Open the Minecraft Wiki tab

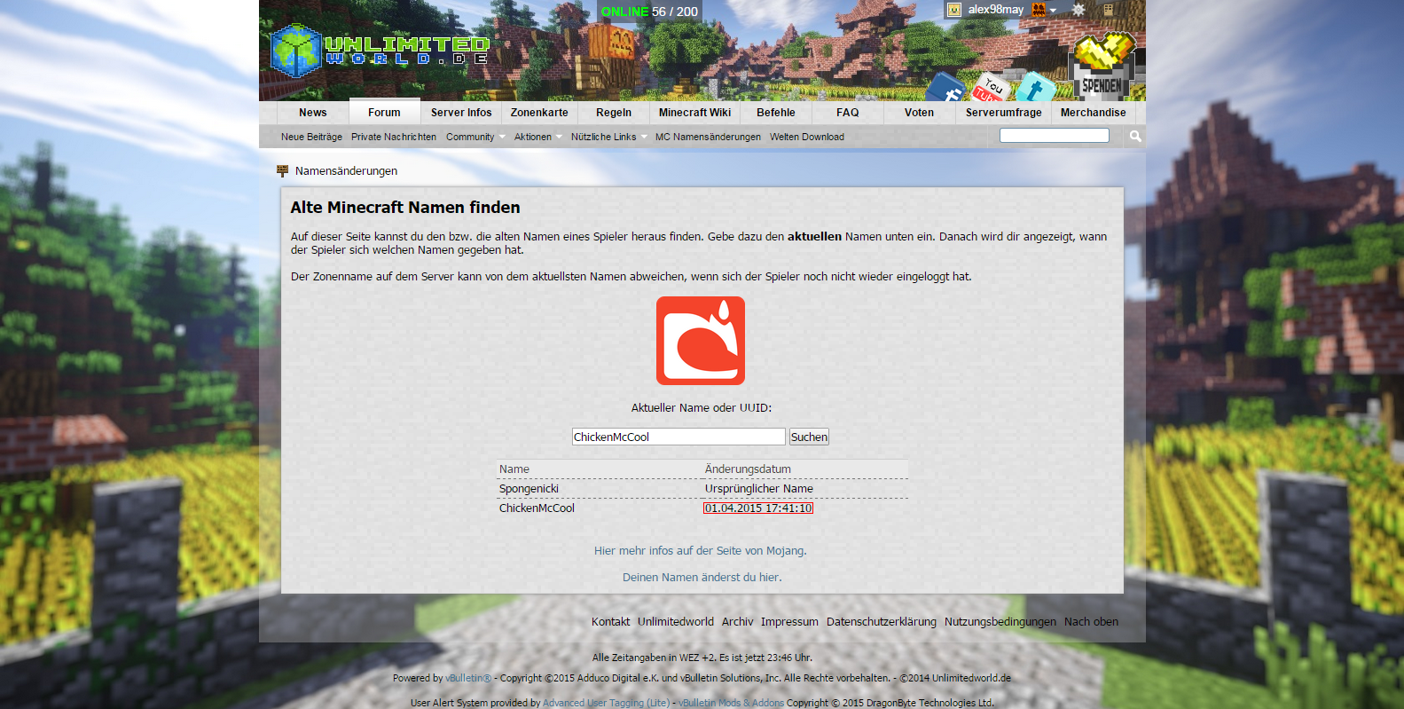[695, 113]
